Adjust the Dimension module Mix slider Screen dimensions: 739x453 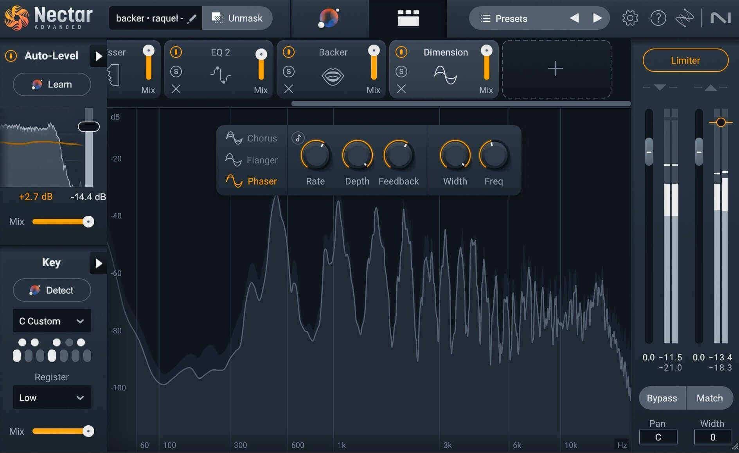[486, 63]
